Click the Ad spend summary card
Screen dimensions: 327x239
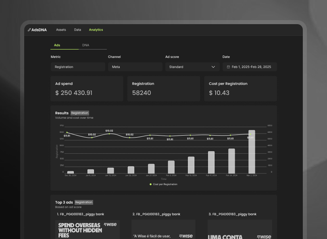click(x=87, y=89)
